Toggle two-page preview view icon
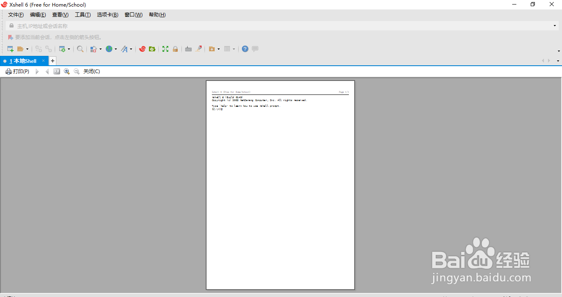562x297 pixels. pos(57,71)
